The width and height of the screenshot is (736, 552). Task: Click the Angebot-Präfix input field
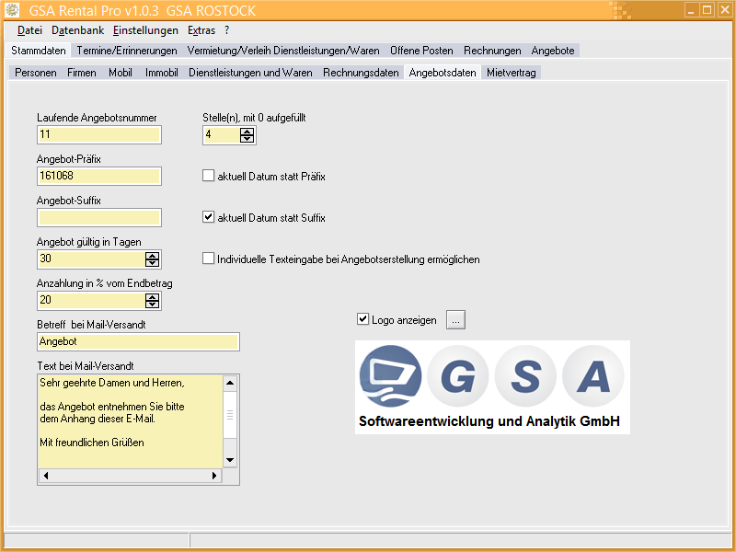pyautogui.click(x=99, y=176)
